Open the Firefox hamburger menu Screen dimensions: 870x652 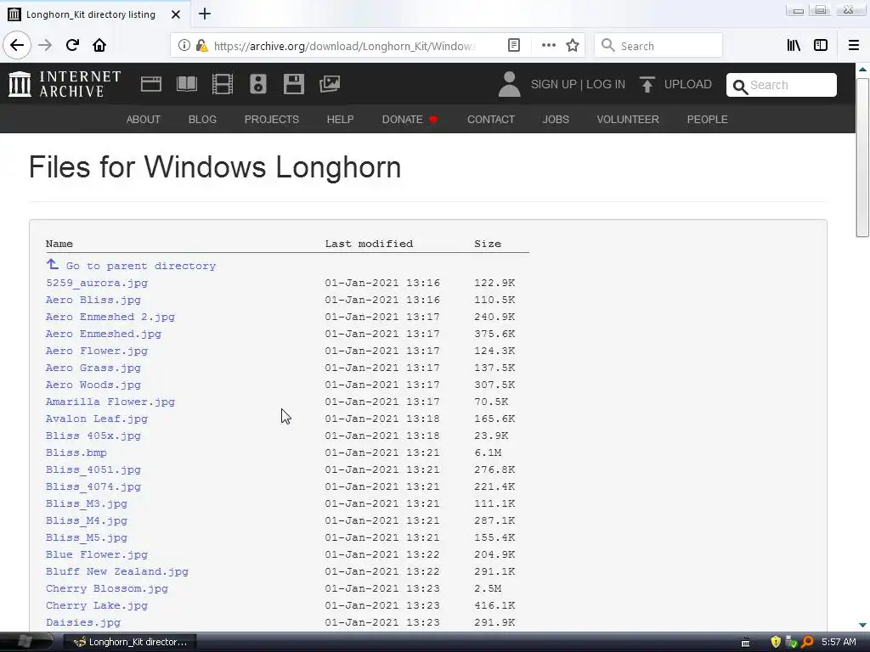854,46
